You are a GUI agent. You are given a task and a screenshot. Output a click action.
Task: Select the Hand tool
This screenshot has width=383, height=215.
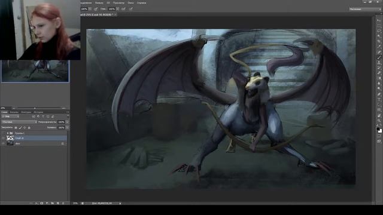(x=379, y=115)
